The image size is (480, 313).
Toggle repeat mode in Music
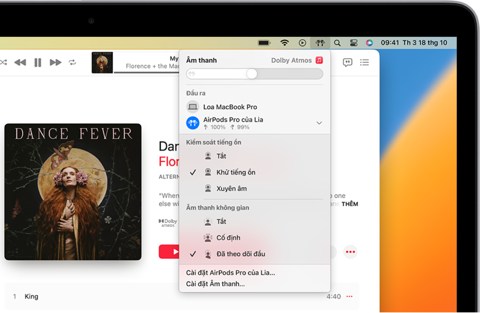point(72,63)
